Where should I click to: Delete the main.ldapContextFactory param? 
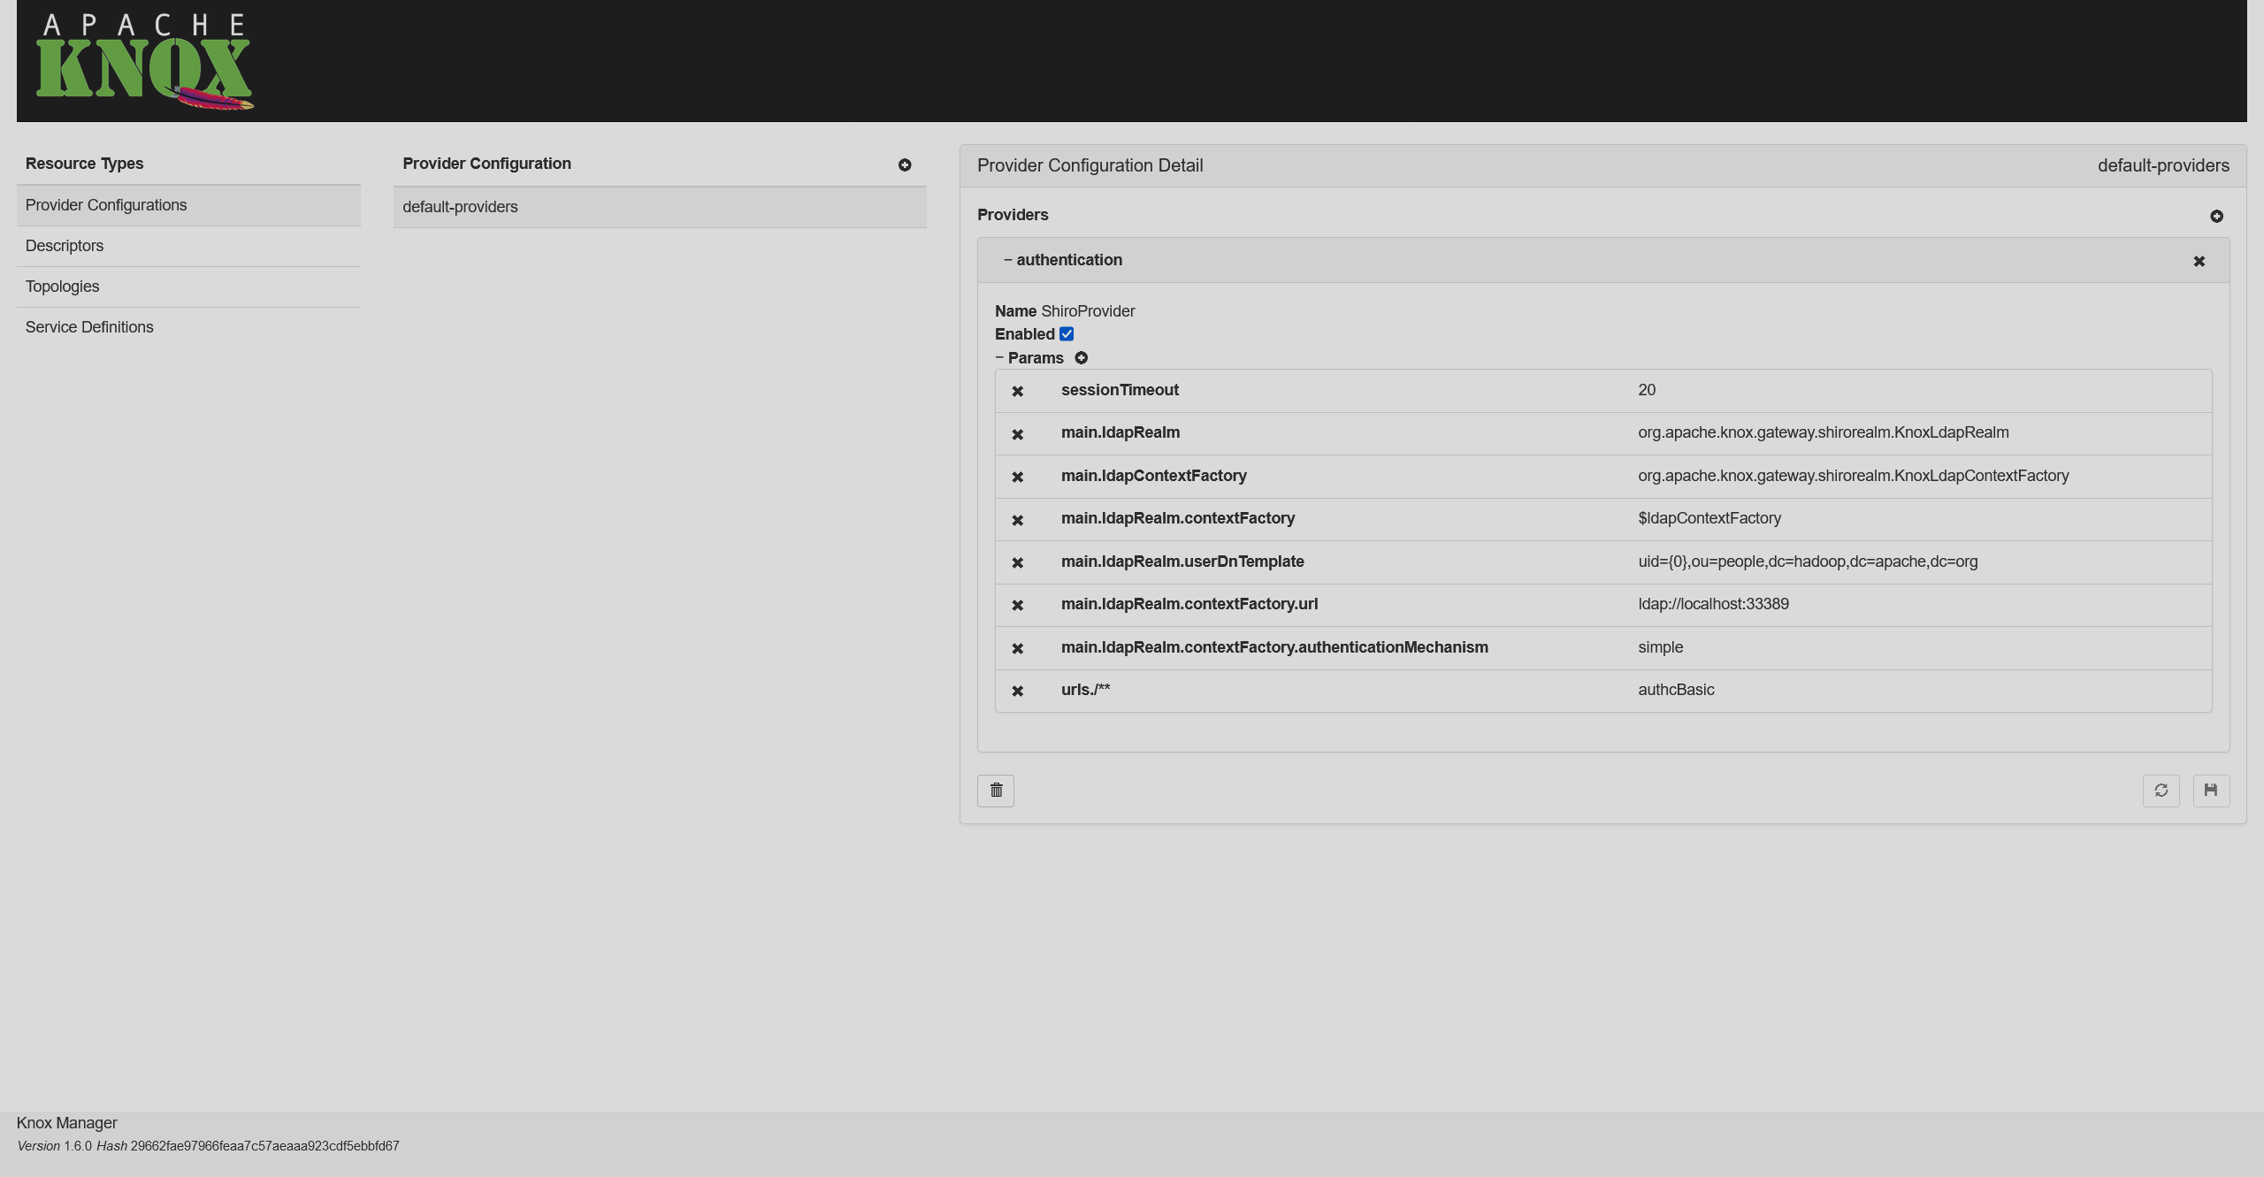[x=1017, y=478]
